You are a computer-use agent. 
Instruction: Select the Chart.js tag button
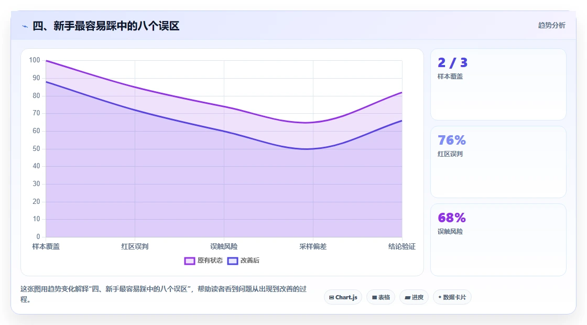(x=343, y=297)
